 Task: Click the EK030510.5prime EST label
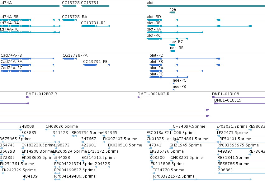click(x=125, y=145)
